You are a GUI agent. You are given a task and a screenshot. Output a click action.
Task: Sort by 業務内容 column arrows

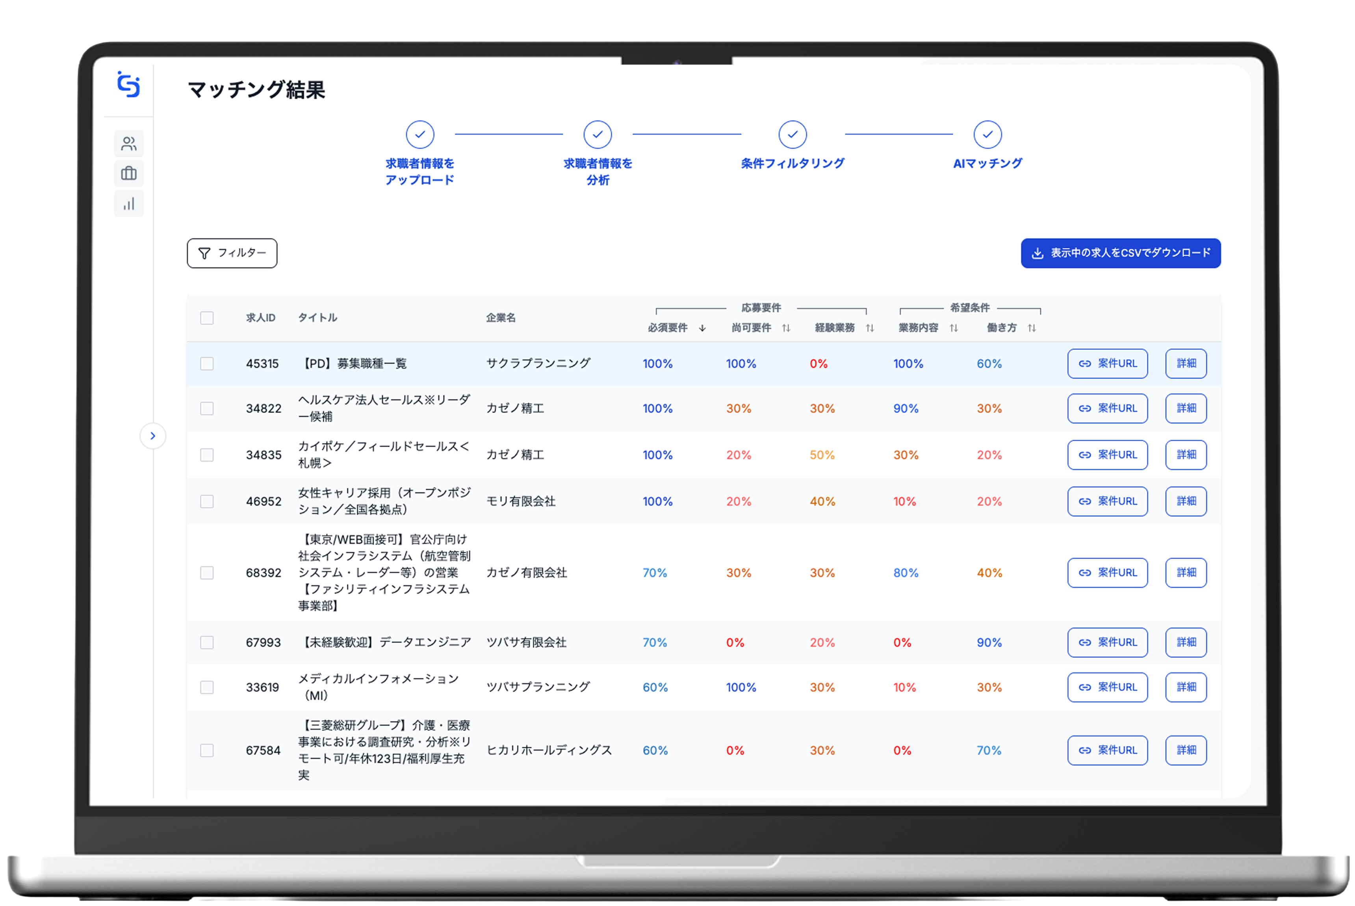pyautogui.click(x=953, y=328)
